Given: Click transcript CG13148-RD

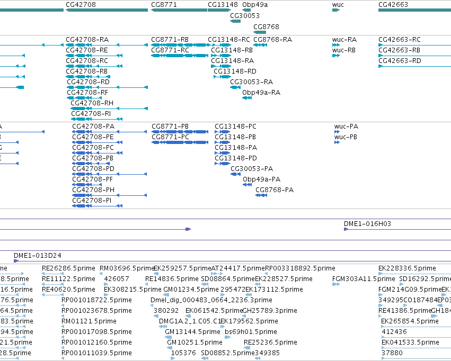Looking at the screenshot, I should pyautogui.click(x=222, y=77).
